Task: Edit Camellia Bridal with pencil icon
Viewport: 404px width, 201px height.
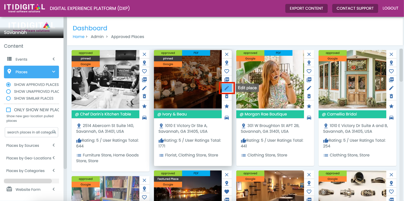Action: pos(391,88)
